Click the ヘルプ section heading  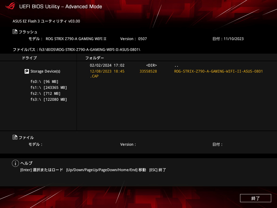(26, 163)
